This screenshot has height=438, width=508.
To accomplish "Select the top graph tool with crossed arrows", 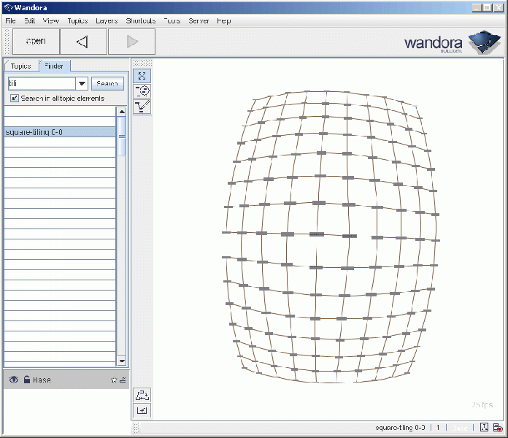I will 143,76.
